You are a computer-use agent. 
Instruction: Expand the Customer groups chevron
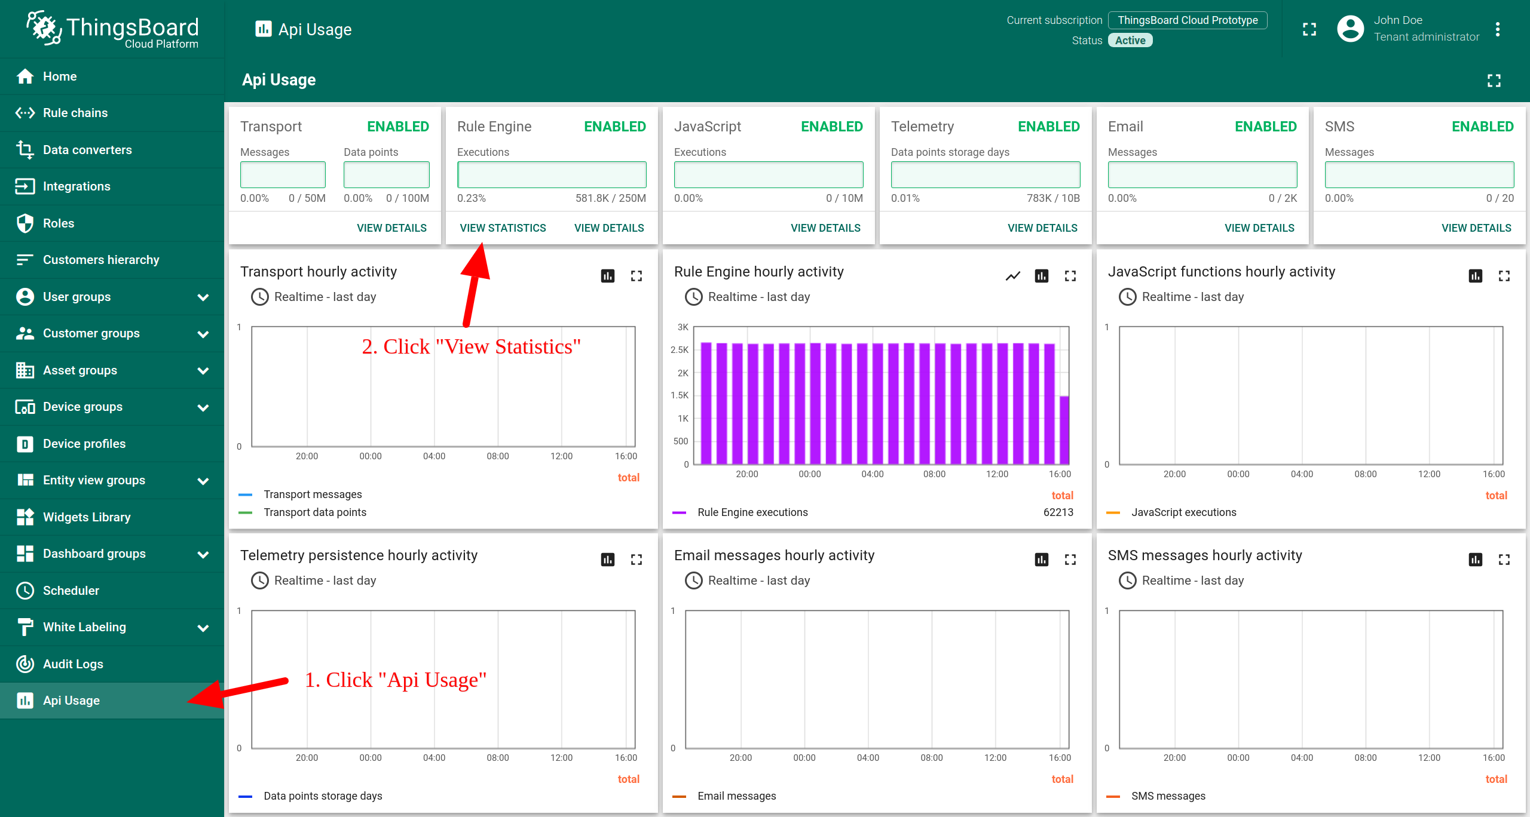[x=203, y=334]
